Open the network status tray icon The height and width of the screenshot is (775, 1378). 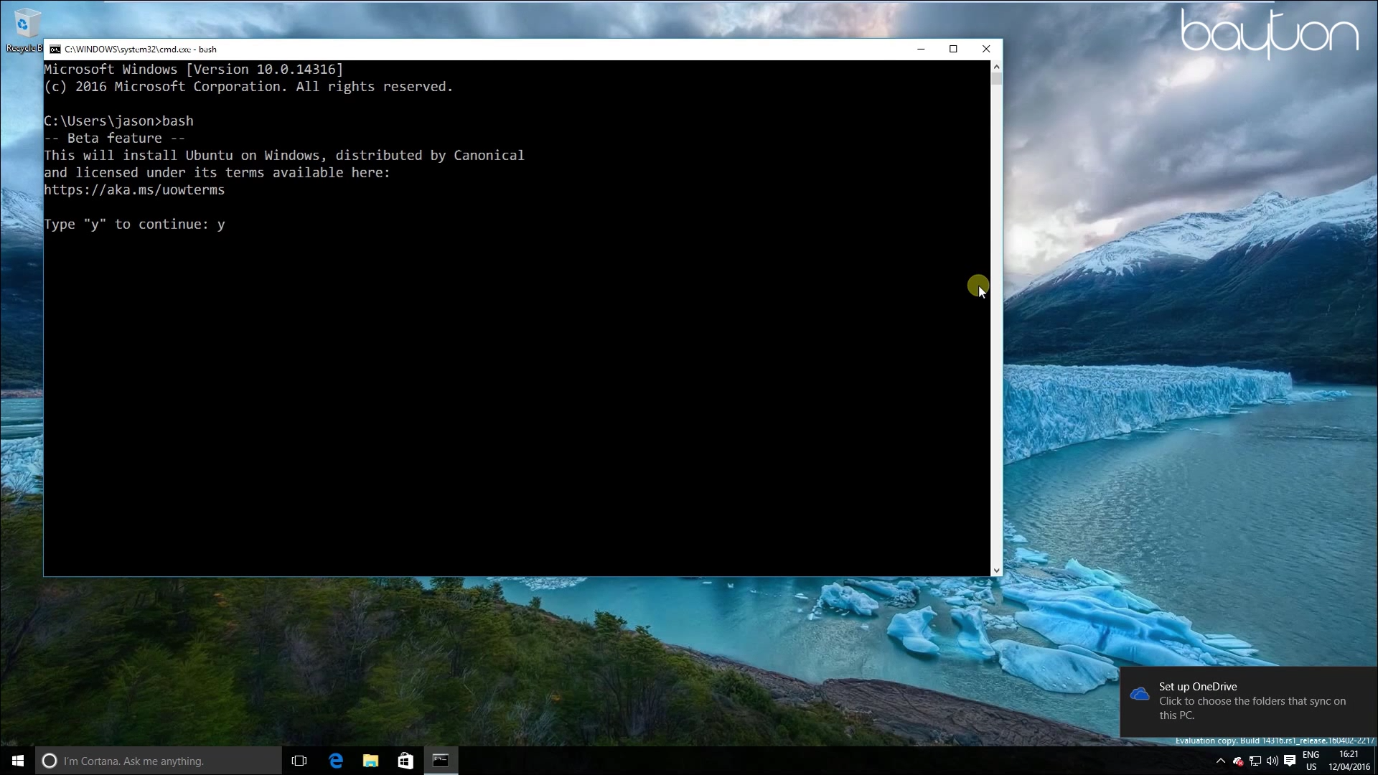1255,761
